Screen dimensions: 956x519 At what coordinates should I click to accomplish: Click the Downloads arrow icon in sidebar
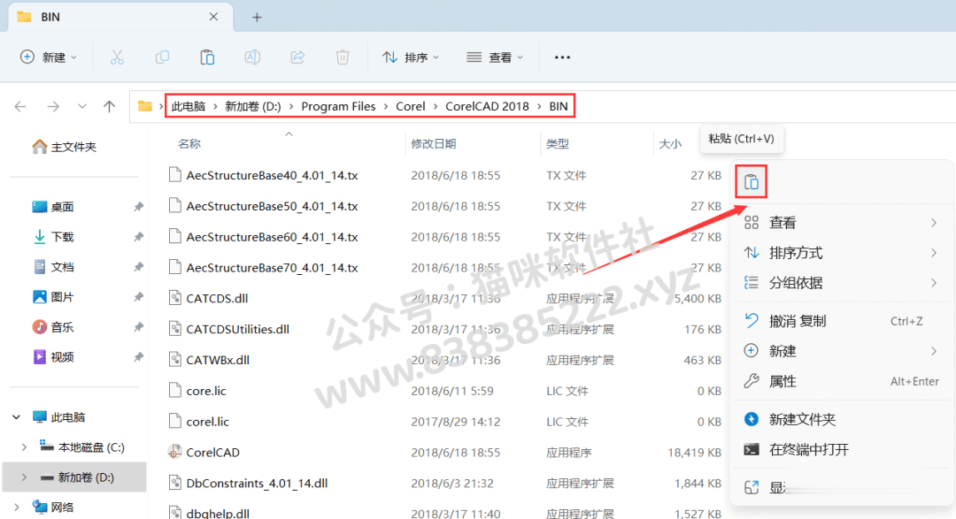pyautogui.click(x=40, y=236)
